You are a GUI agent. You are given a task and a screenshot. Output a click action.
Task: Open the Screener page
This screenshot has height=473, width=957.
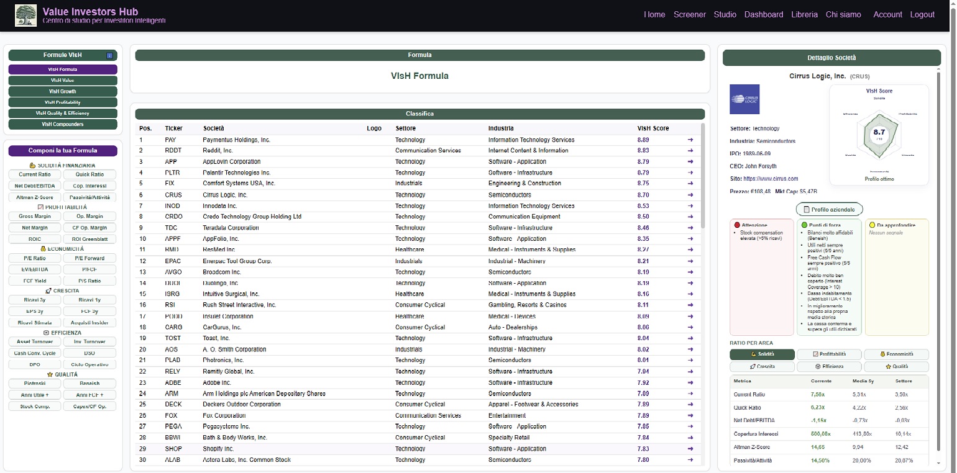tap(690, 15)
